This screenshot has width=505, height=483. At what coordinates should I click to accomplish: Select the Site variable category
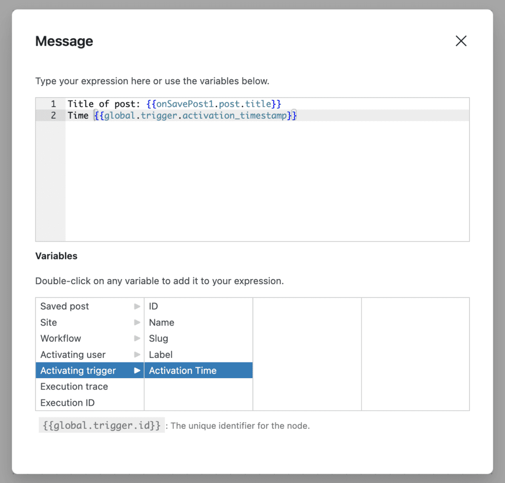click(x=49, y=322)
